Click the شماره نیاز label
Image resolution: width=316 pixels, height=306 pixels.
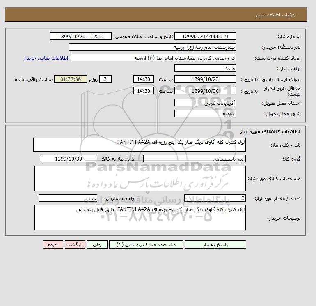pyautogui.click(x=289, y=37)
